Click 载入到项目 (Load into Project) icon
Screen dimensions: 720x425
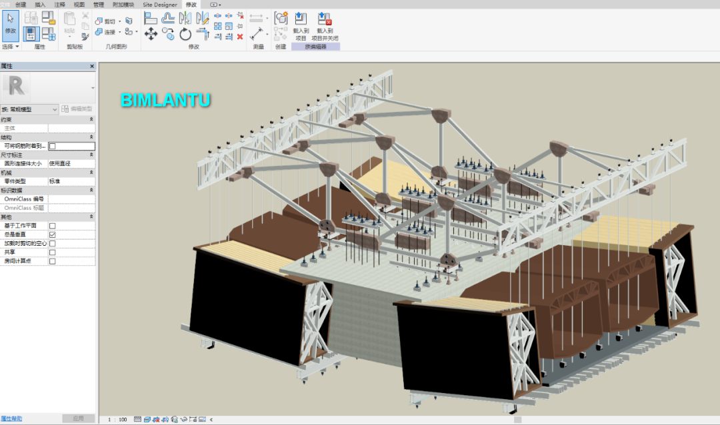coord(301,26)
